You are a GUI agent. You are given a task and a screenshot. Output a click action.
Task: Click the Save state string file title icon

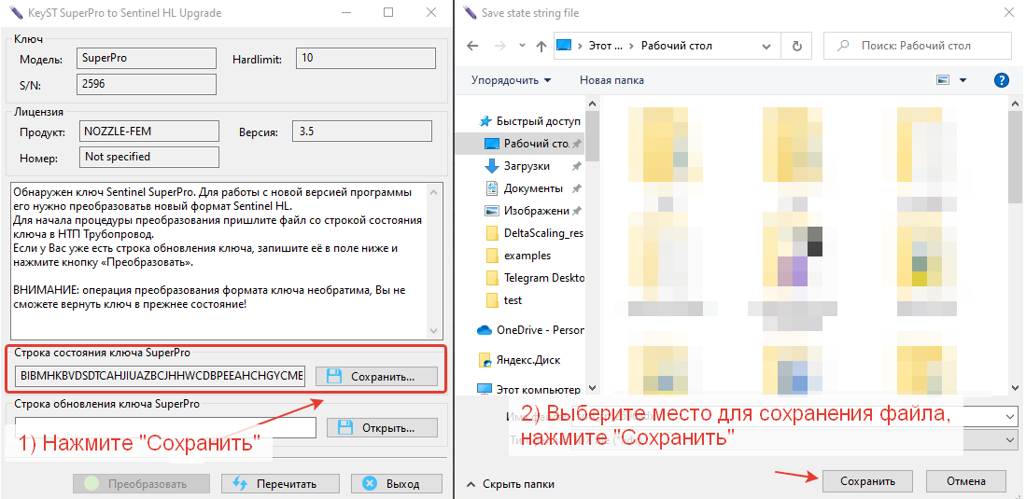pos(469,12)
